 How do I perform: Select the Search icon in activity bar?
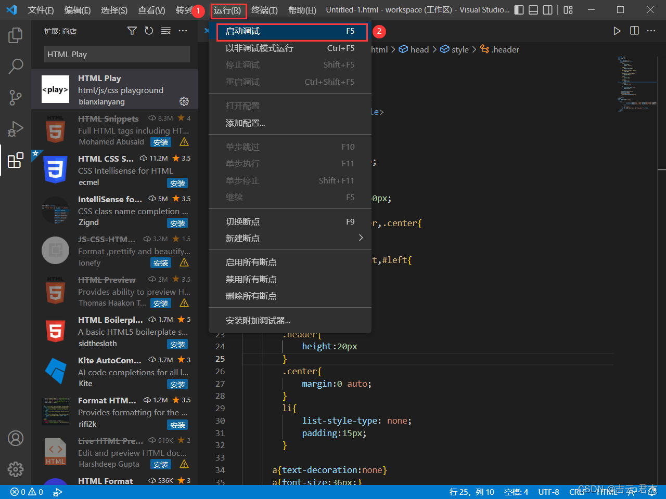tap(15, 67)
